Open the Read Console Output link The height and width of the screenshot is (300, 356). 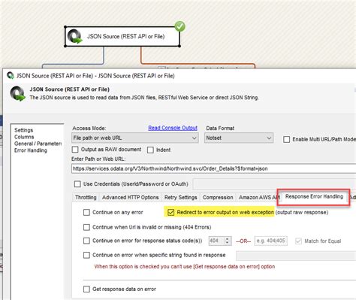tap(173, 128)
